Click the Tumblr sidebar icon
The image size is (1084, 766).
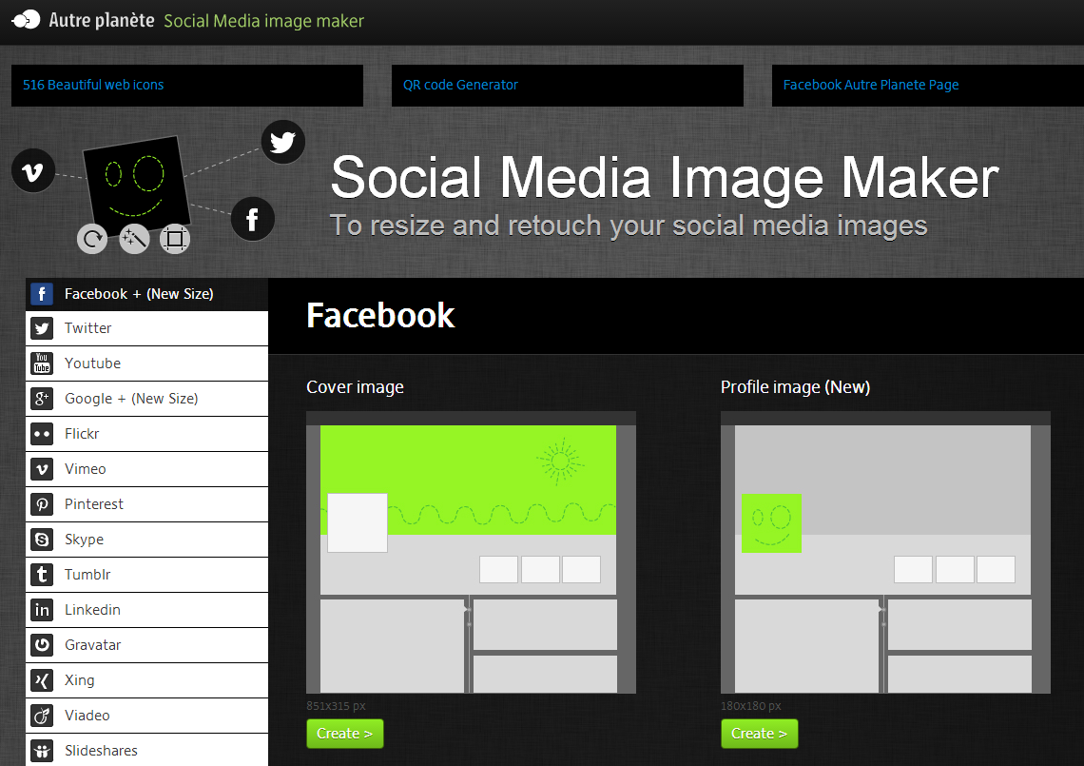tap(42, 575)
